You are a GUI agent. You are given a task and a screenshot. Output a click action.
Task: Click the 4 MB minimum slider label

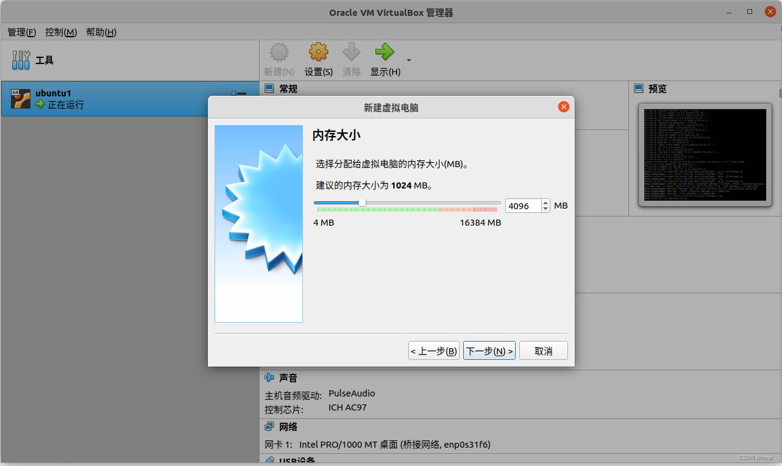pyautogui.click(x=324, y=223)
